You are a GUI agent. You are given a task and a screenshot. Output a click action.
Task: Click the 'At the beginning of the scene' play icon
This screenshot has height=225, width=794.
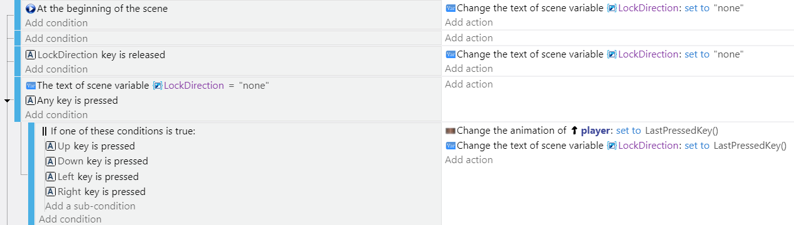tap(31, 9)
